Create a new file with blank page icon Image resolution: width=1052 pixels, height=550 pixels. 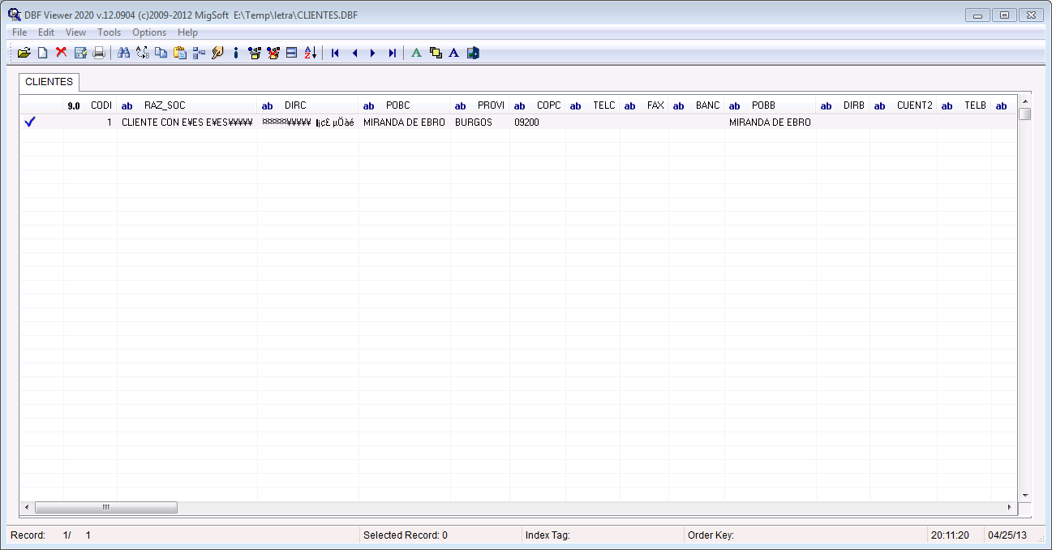(x=42, y=53)
